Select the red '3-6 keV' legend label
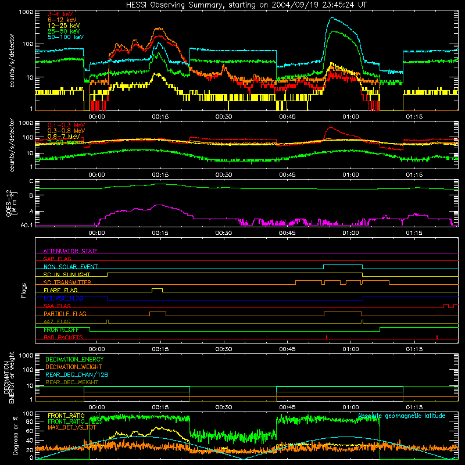The height and width of the screenshot is (465, 465). click(60, 14)
